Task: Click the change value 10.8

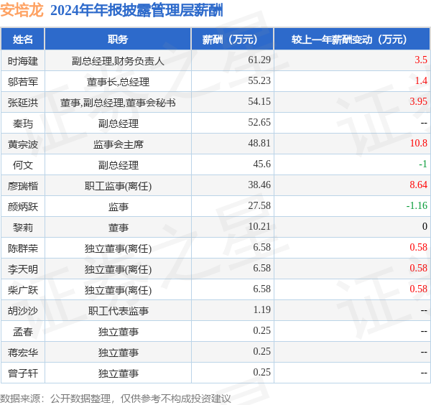Action: pyautogui.click(x=418, y=143)
